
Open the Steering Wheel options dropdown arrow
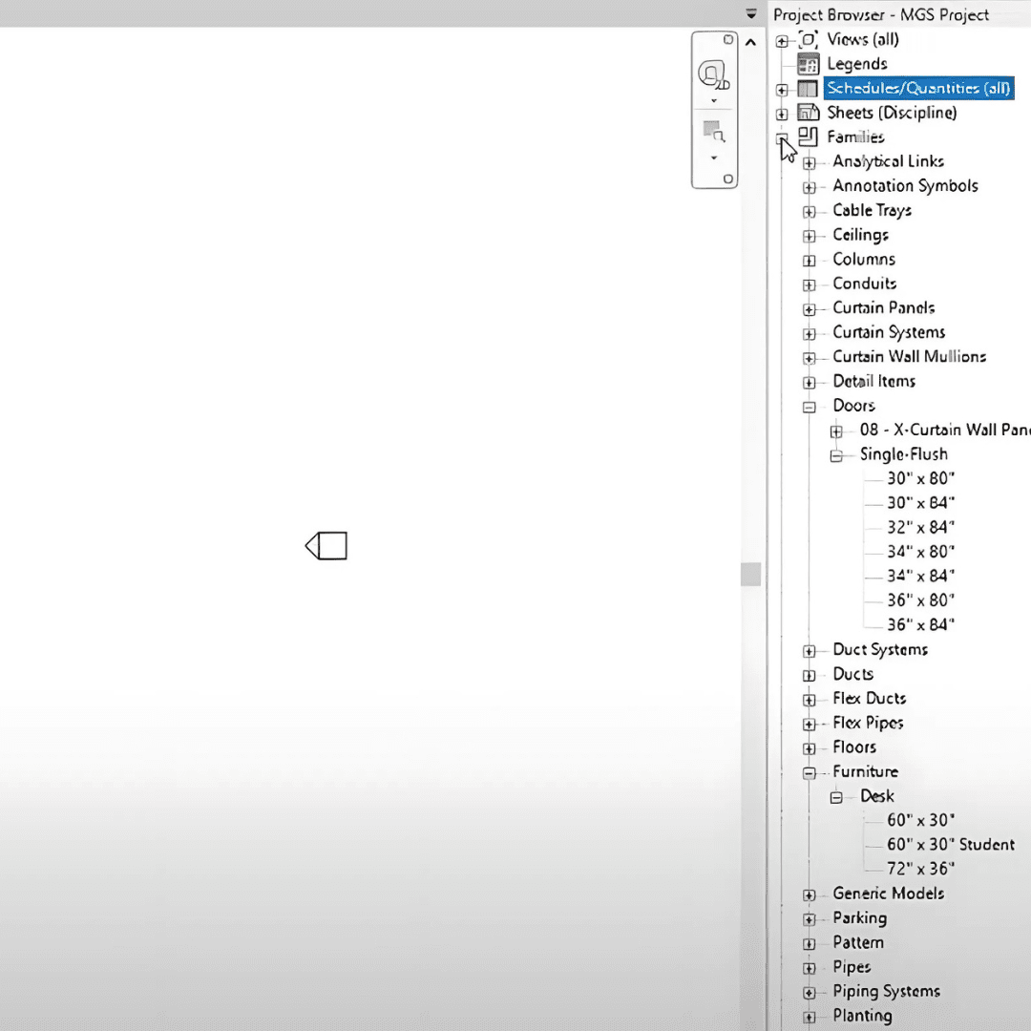click(x=714, y=101)
